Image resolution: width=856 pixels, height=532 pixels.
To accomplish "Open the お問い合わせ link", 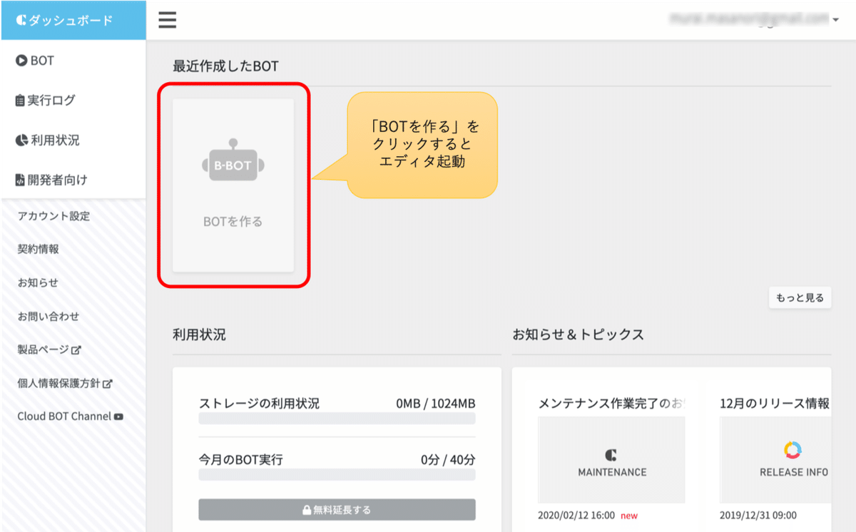I will (x=49, y=316).
